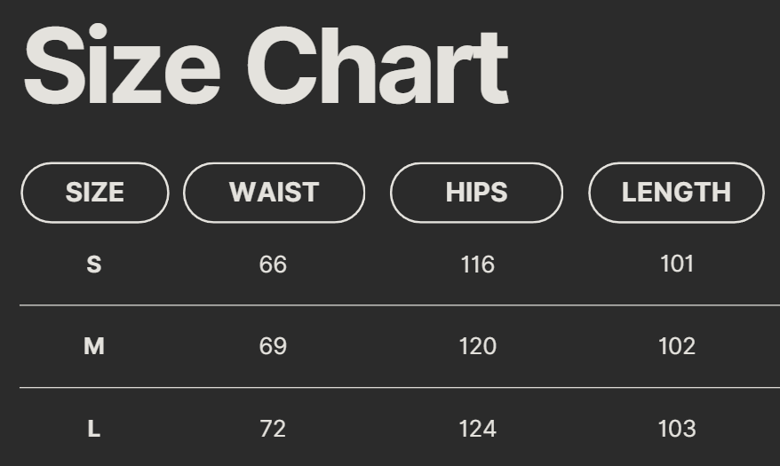The image size is (780, 466).
Task: Click hips value 116
Action: point(477,265)
